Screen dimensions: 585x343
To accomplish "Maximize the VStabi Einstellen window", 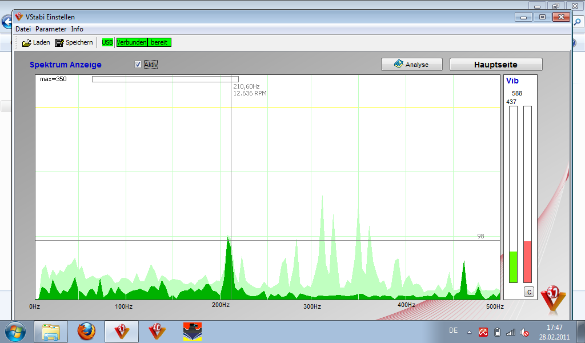I will 543,17.
